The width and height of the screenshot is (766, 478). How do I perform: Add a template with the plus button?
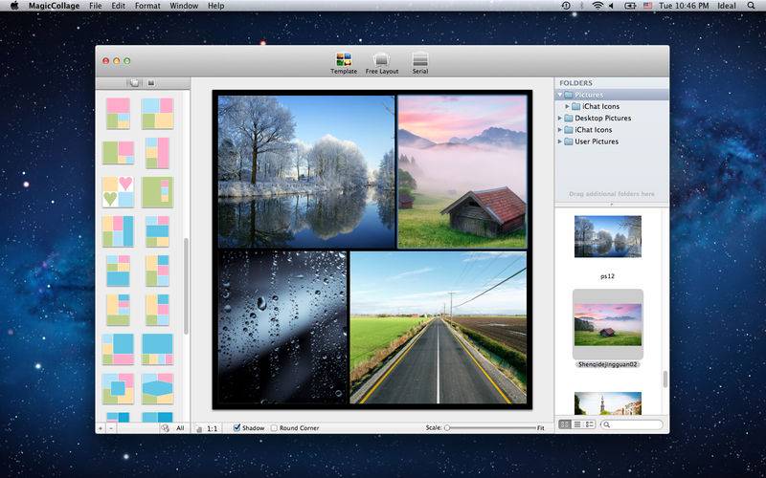(x=101, y=428)
